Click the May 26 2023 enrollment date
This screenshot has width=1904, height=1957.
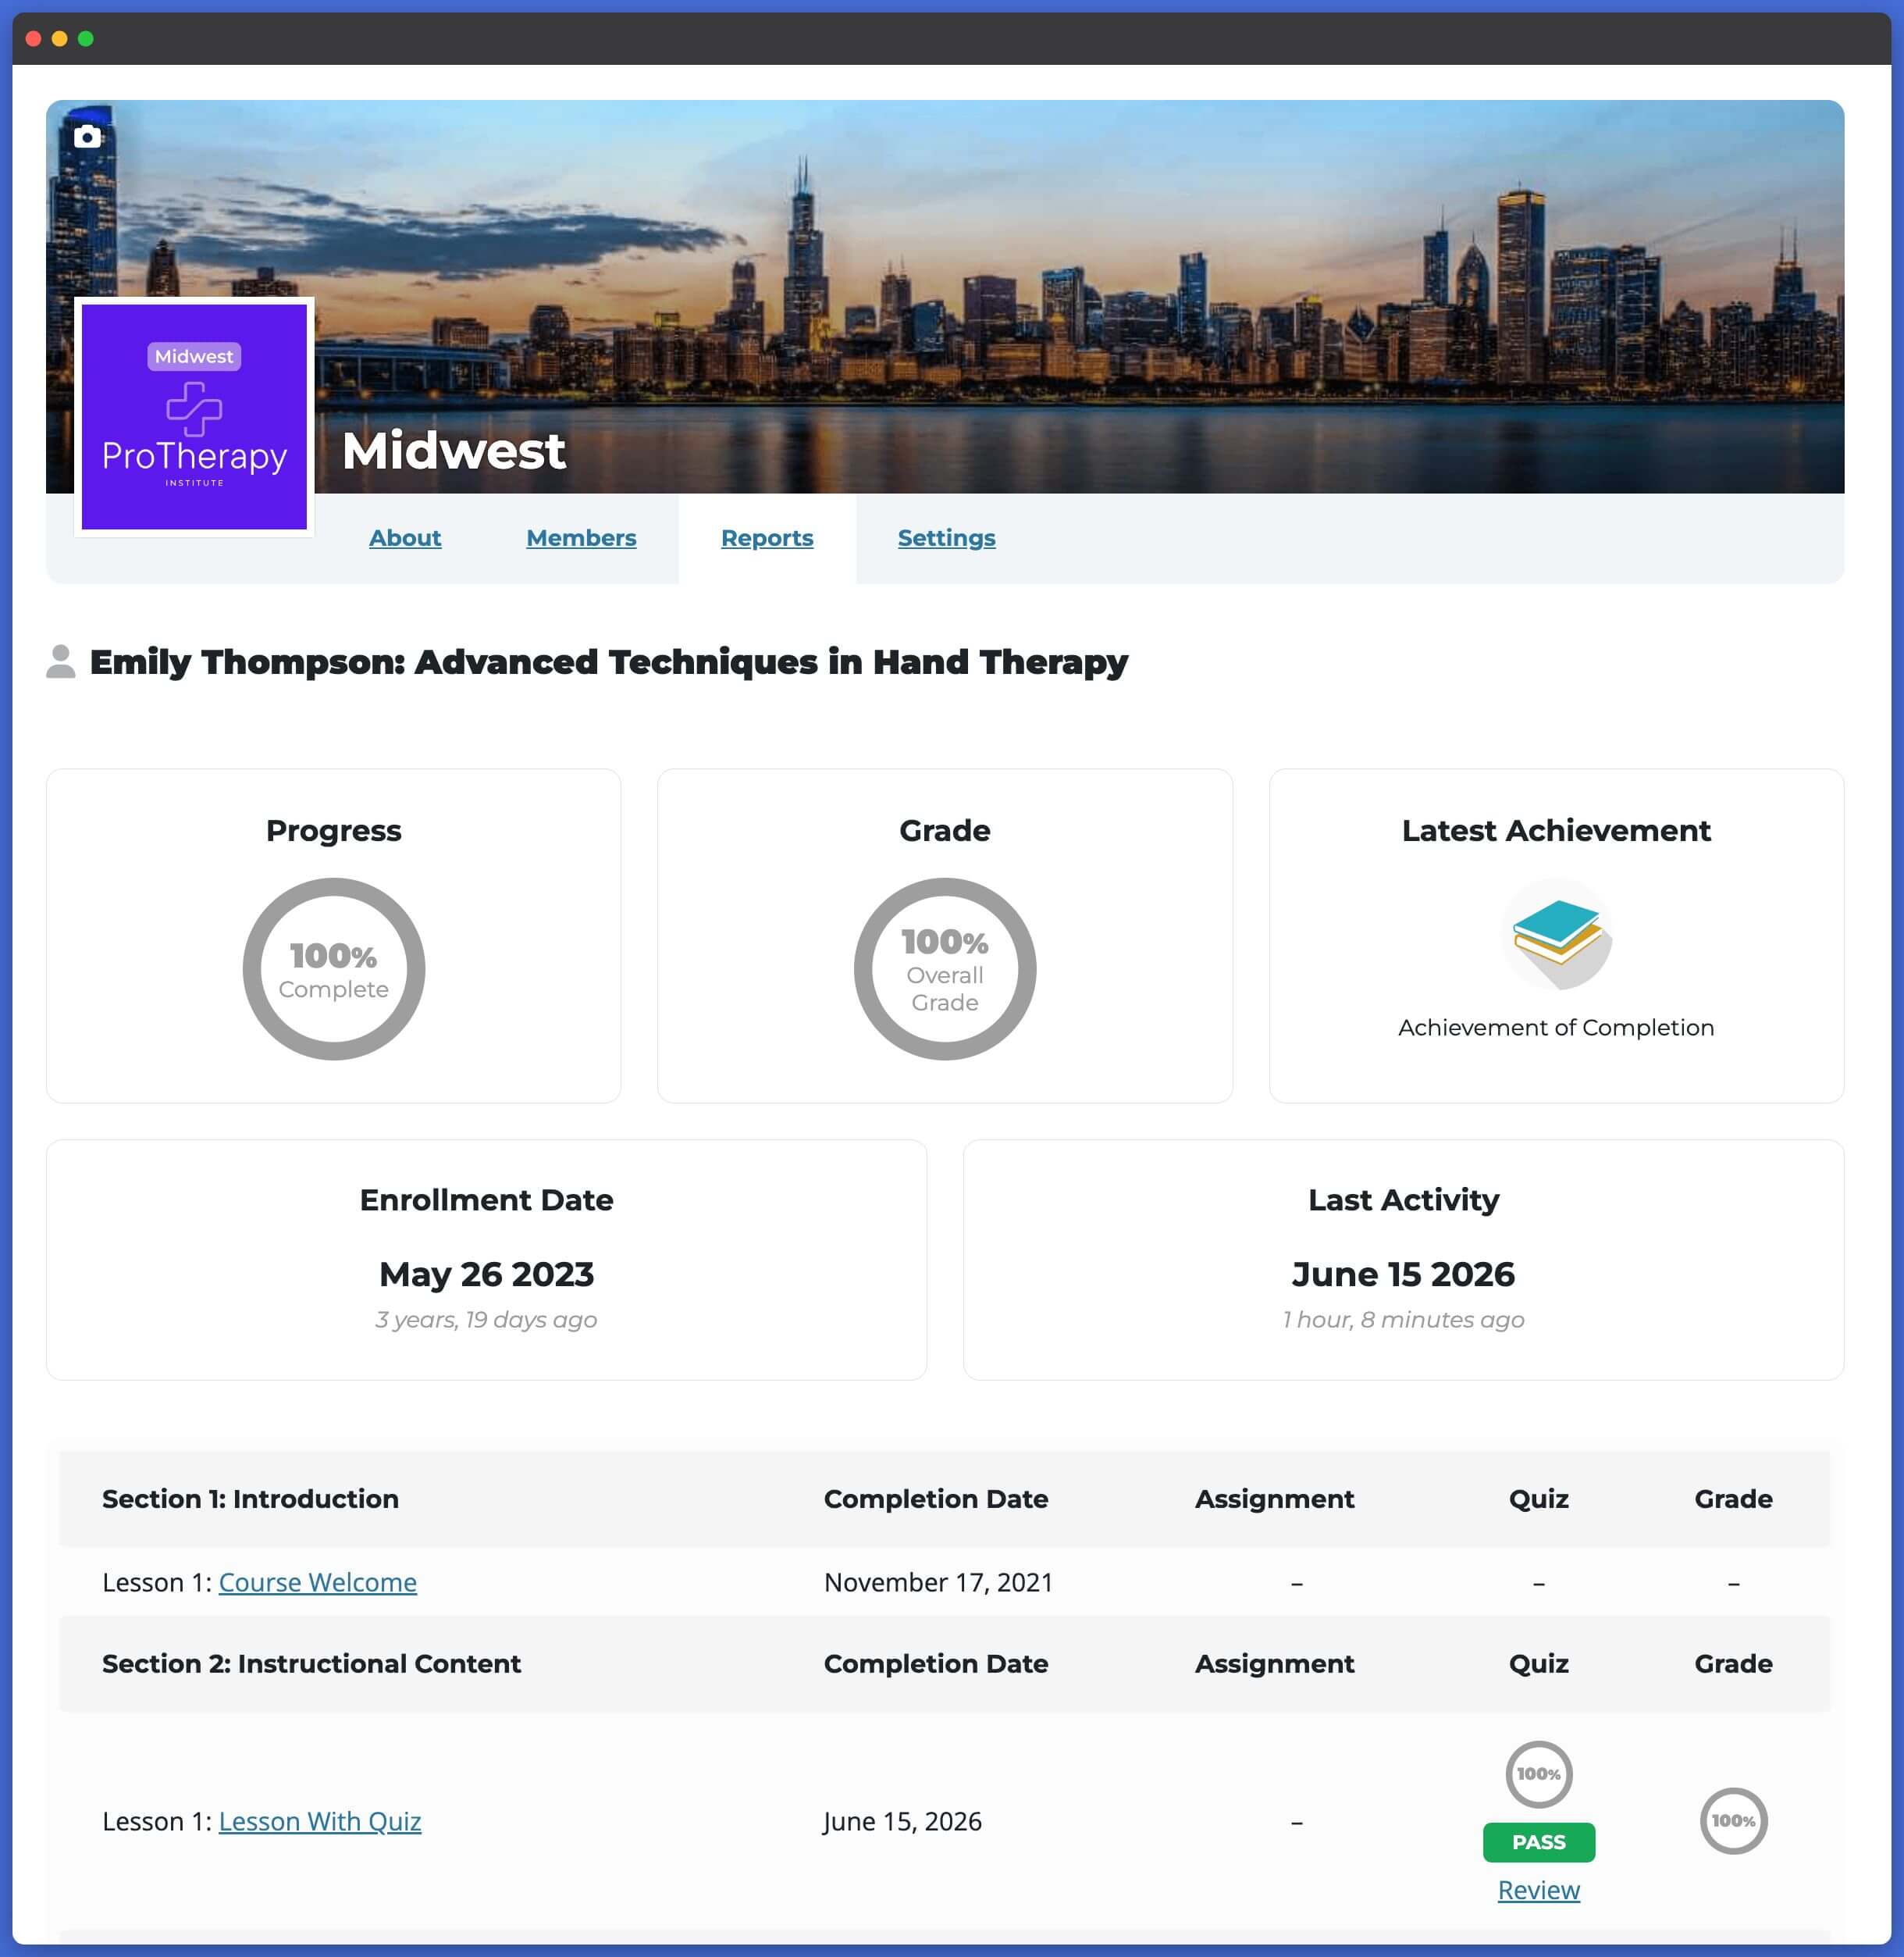click(x=486, y=1274)
